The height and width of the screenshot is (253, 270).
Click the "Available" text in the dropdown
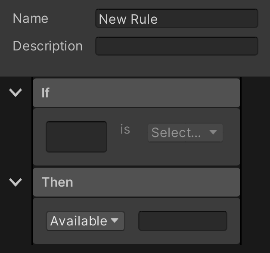coord(79,221)
